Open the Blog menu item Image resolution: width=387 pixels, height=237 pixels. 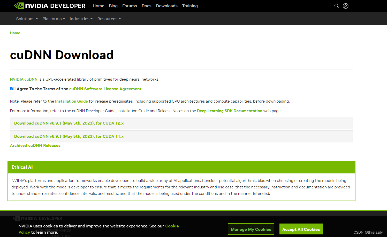tap(113, 6)
